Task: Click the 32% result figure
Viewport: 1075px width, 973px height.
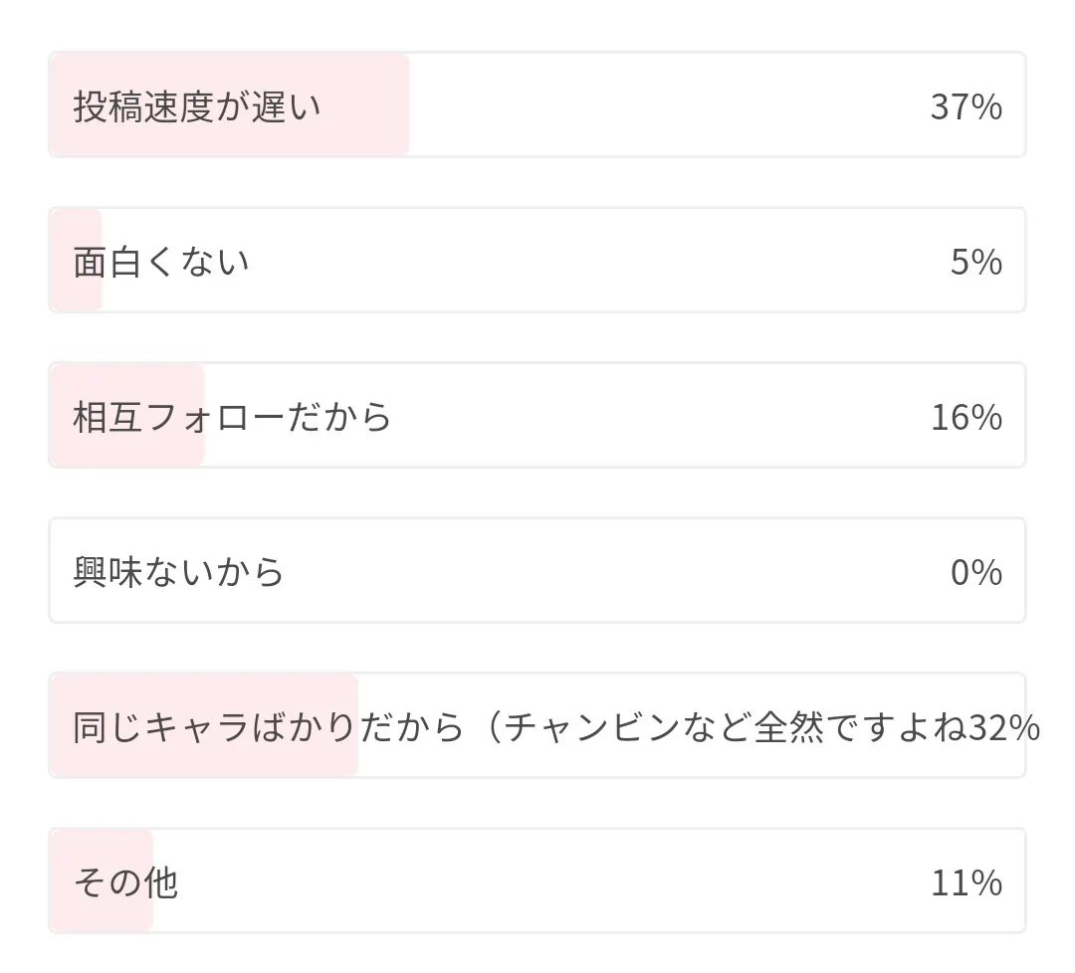Action: (x=1003, y=727)
